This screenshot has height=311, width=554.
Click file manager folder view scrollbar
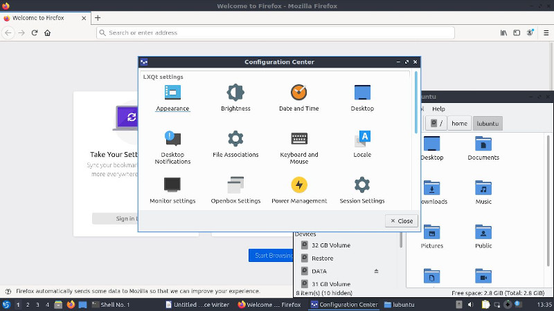click(x=548, y=200)
